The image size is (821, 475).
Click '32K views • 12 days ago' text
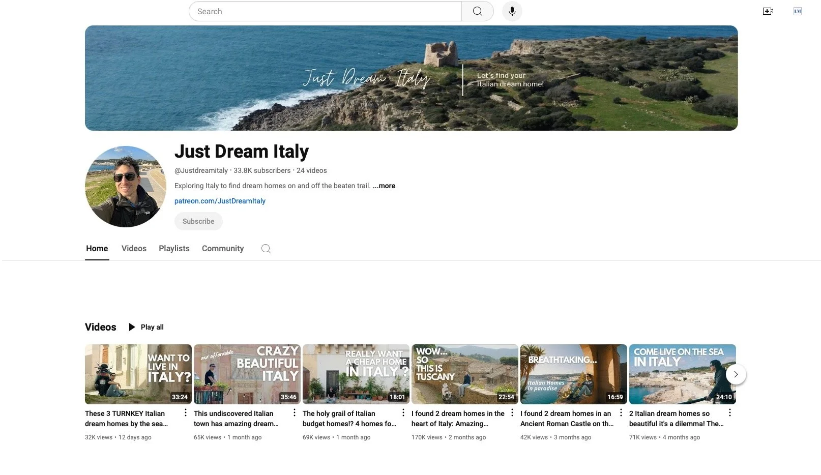point(118,437)
